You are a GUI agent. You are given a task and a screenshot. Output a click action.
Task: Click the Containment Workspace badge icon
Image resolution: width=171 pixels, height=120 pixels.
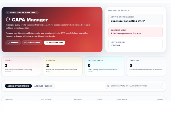pos(8,12)
